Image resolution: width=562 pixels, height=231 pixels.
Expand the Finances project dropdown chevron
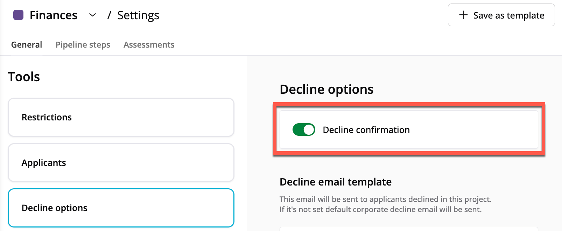[x=92, y=15]
